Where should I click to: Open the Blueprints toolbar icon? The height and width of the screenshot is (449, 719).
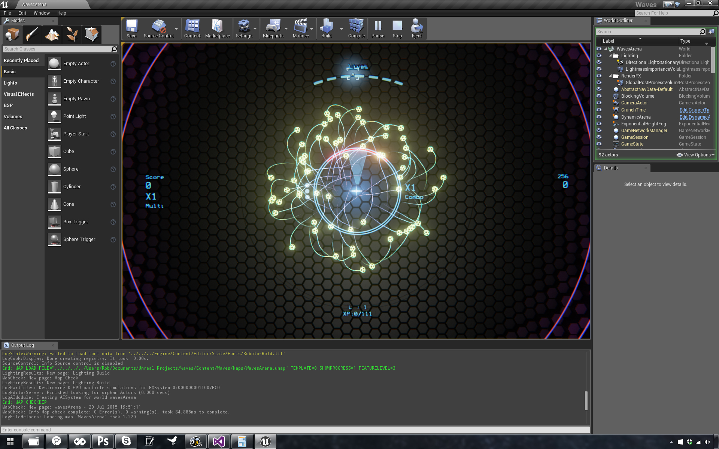(x=273, y=29)
